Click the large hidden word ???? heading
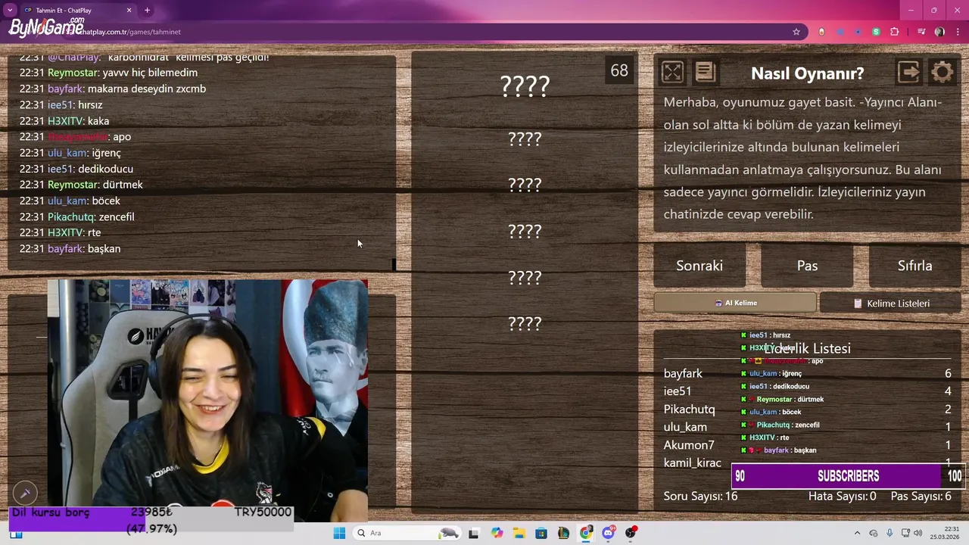 coord(525,86)
